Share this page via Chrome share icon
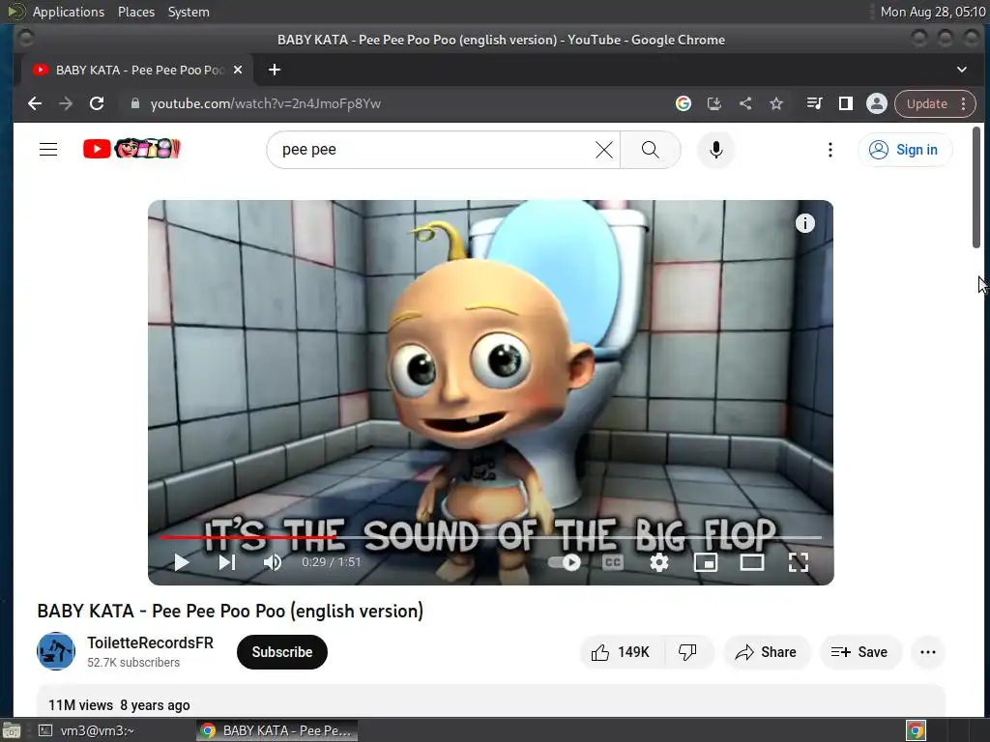Viewport: 990px width, 742px height. click(x=745, y=103)
